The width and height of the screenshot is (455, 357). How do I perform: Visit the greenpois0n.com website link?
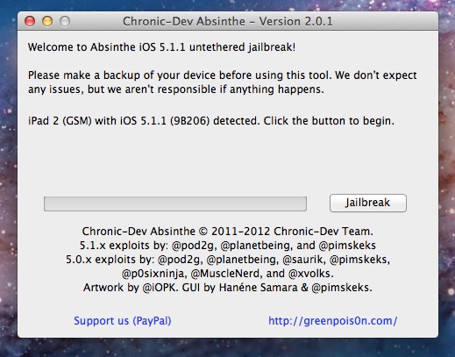pos(332,321)
